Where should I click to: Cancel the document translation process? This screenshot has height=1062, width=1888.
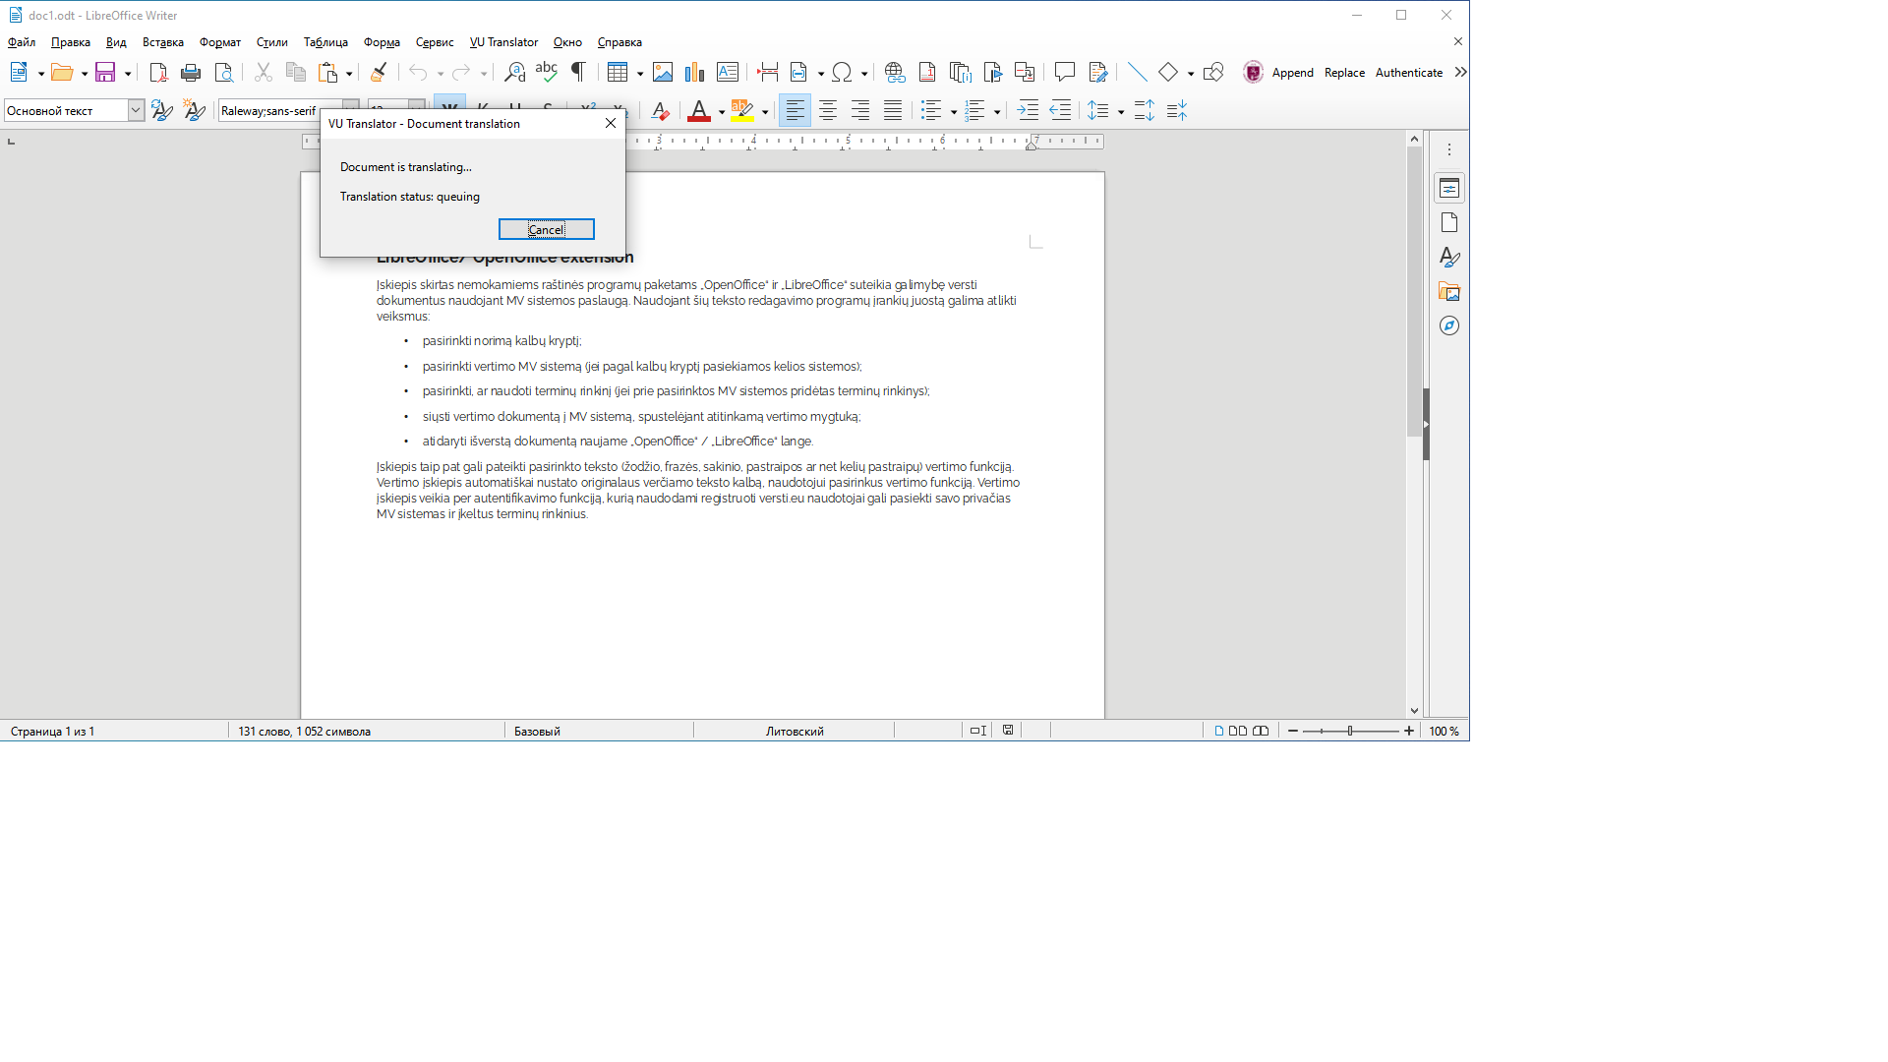545,229
